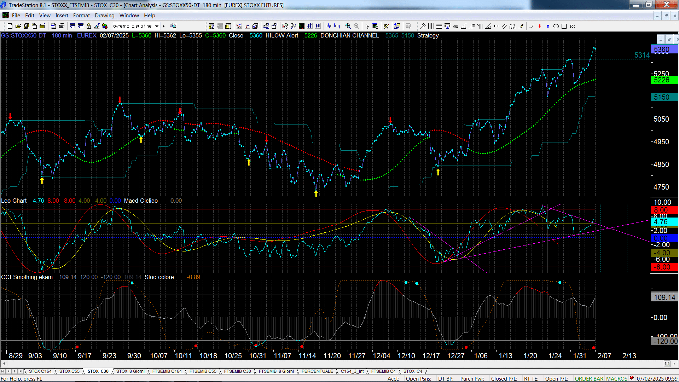
Task: Click the horizontal scrollbar right arrow
Action: pos(675,364)
